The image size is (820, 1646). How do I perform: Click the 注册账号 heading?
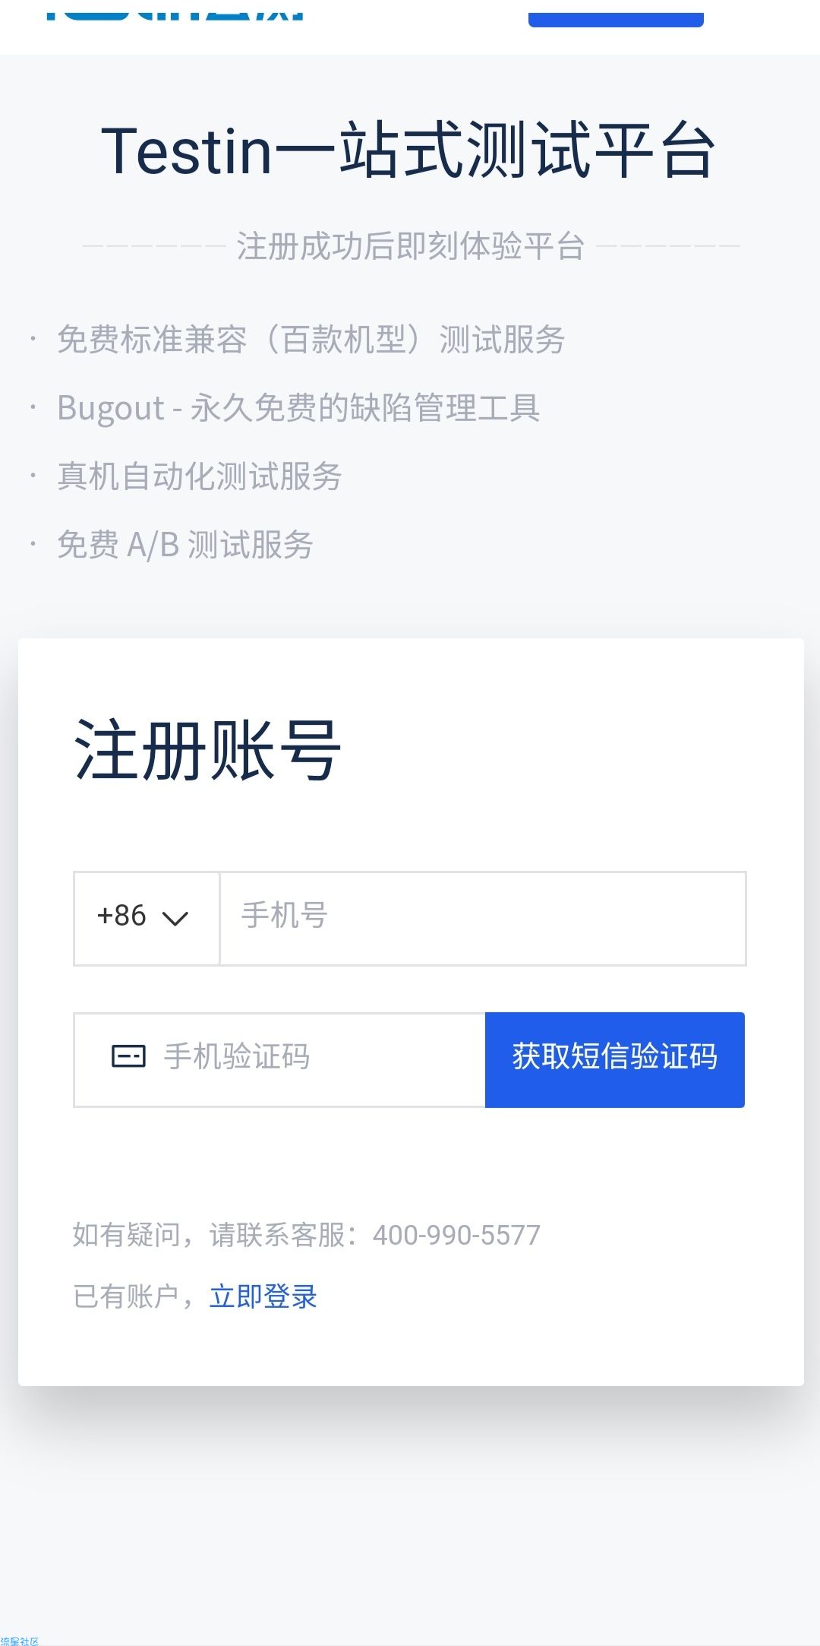tap(207, 751)
